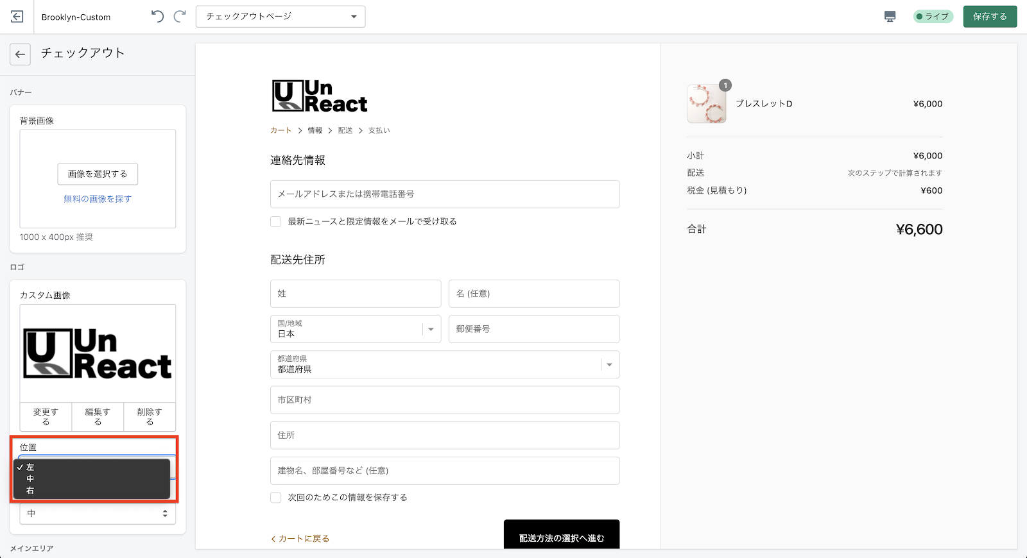Open the チェックアウトページ page selector dropdown
Image resolution: width=1027 pixels, height=558 pixels.
280,17
